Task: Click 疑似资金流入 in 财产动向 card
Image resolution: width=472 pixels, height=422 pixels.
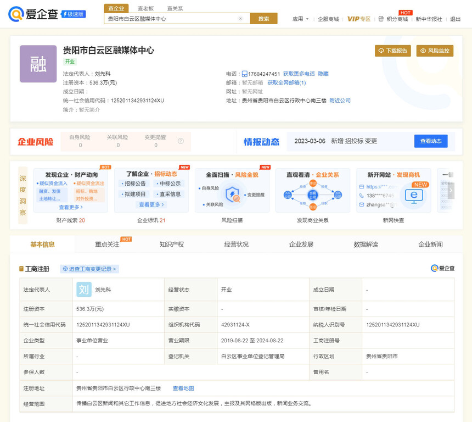Action: 52,184
